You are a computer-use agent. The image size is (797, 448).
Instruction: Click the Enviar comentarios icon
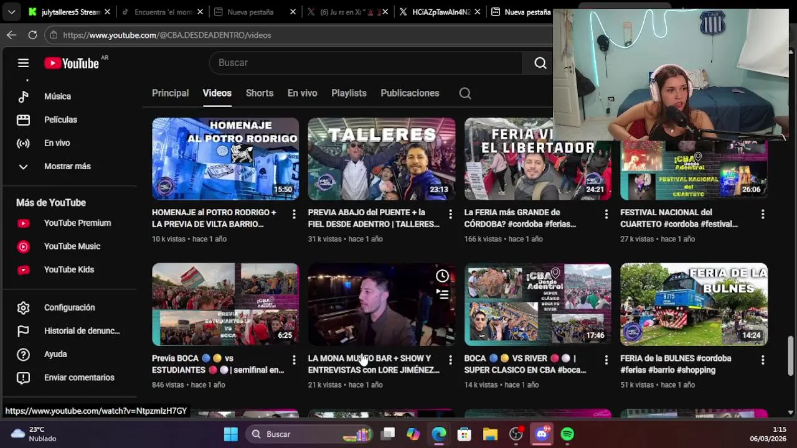pyautogui.click(x=23, y=378)
